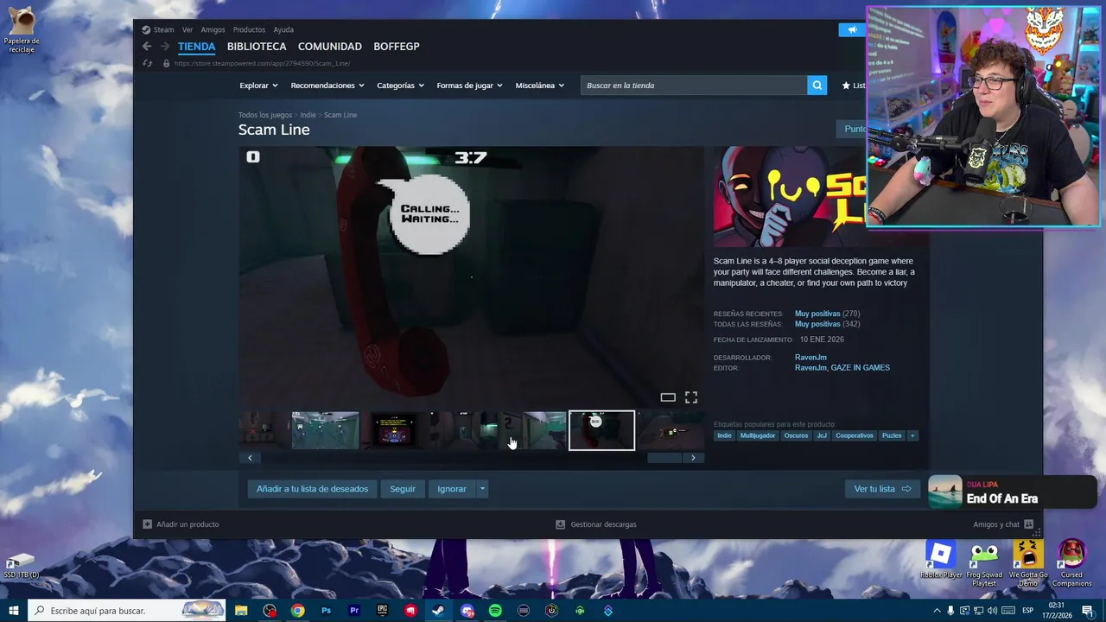Image resolution: width=1106 pixels, height=622 pixels.
Task: Open SSD 1TB (D) drive shortcut
Action: (21, 566)
